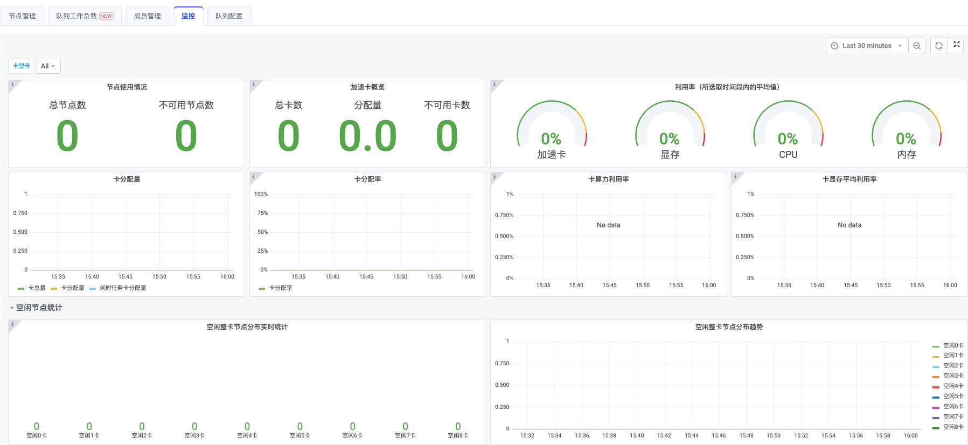Screen dimensions: 968x445
Task: Go to the 成员管理 tab
Action: point(147,16)
